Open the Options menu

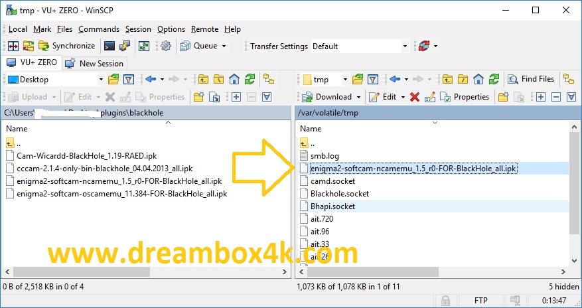click(x=171, y=29)
